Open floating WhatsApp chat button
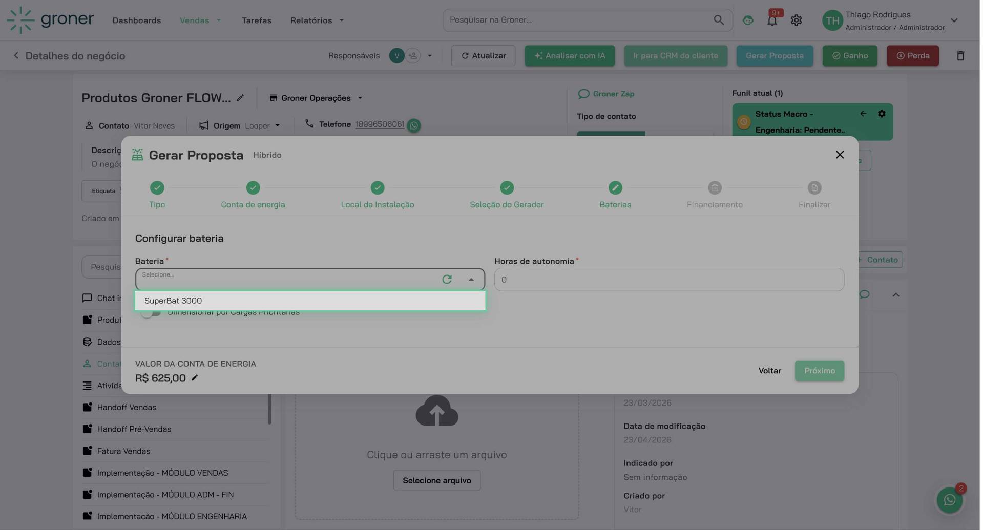This screenshot has height=530, width=983. [x=949, y=500]
